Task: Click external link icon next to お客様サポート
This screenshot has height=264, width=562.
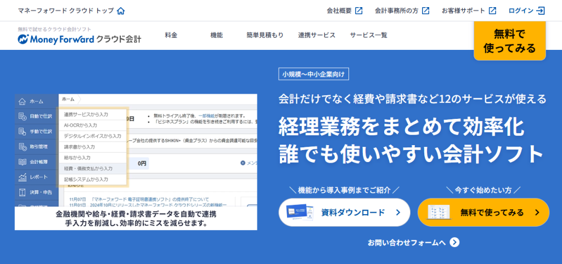Action: 492,10
